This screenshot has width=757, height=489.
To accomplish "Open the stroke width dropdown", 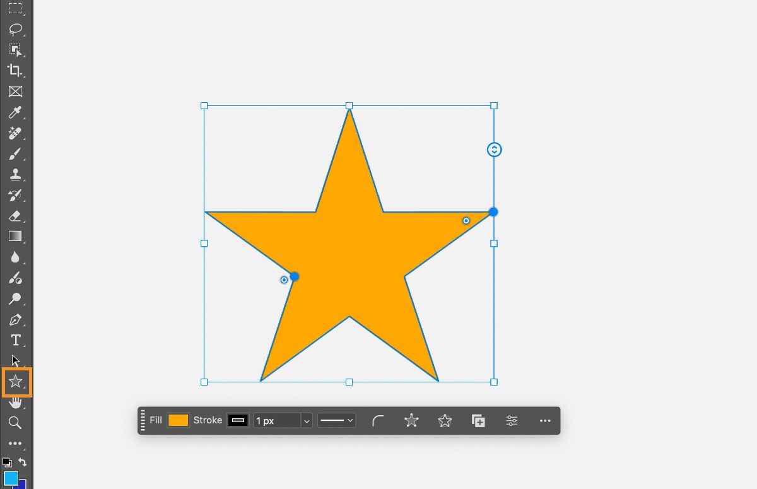I will click(307, 420).
